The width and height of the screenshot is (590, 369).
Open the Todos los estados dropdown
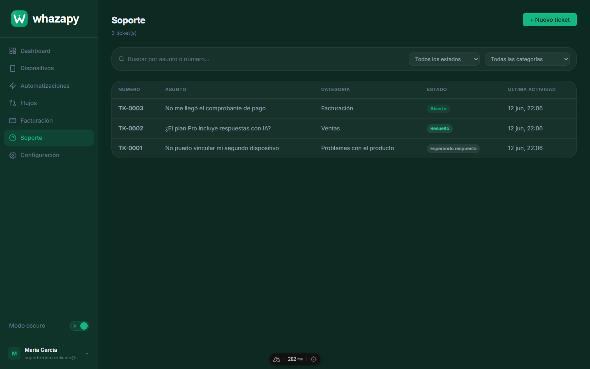pos(444,59)
